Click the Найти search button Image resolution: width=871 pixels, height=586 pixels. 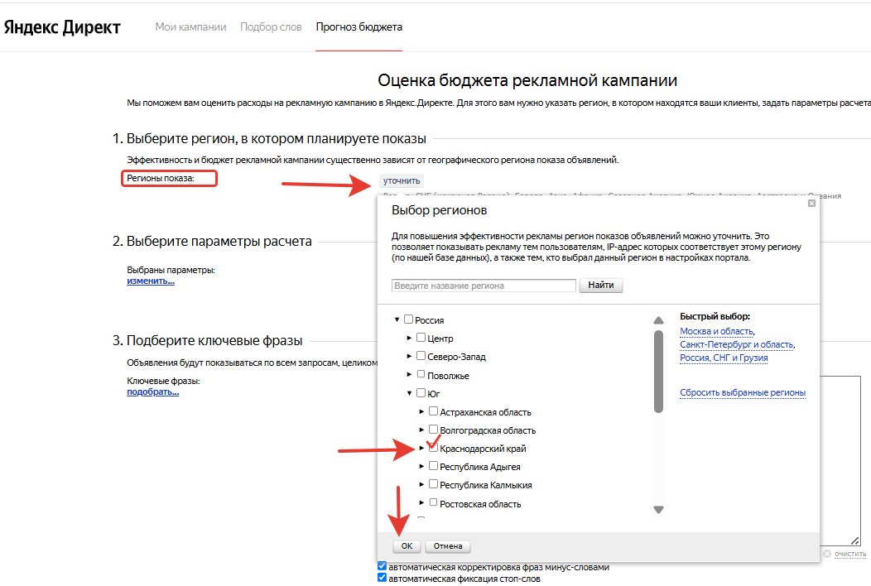click(x=601, y=285)
